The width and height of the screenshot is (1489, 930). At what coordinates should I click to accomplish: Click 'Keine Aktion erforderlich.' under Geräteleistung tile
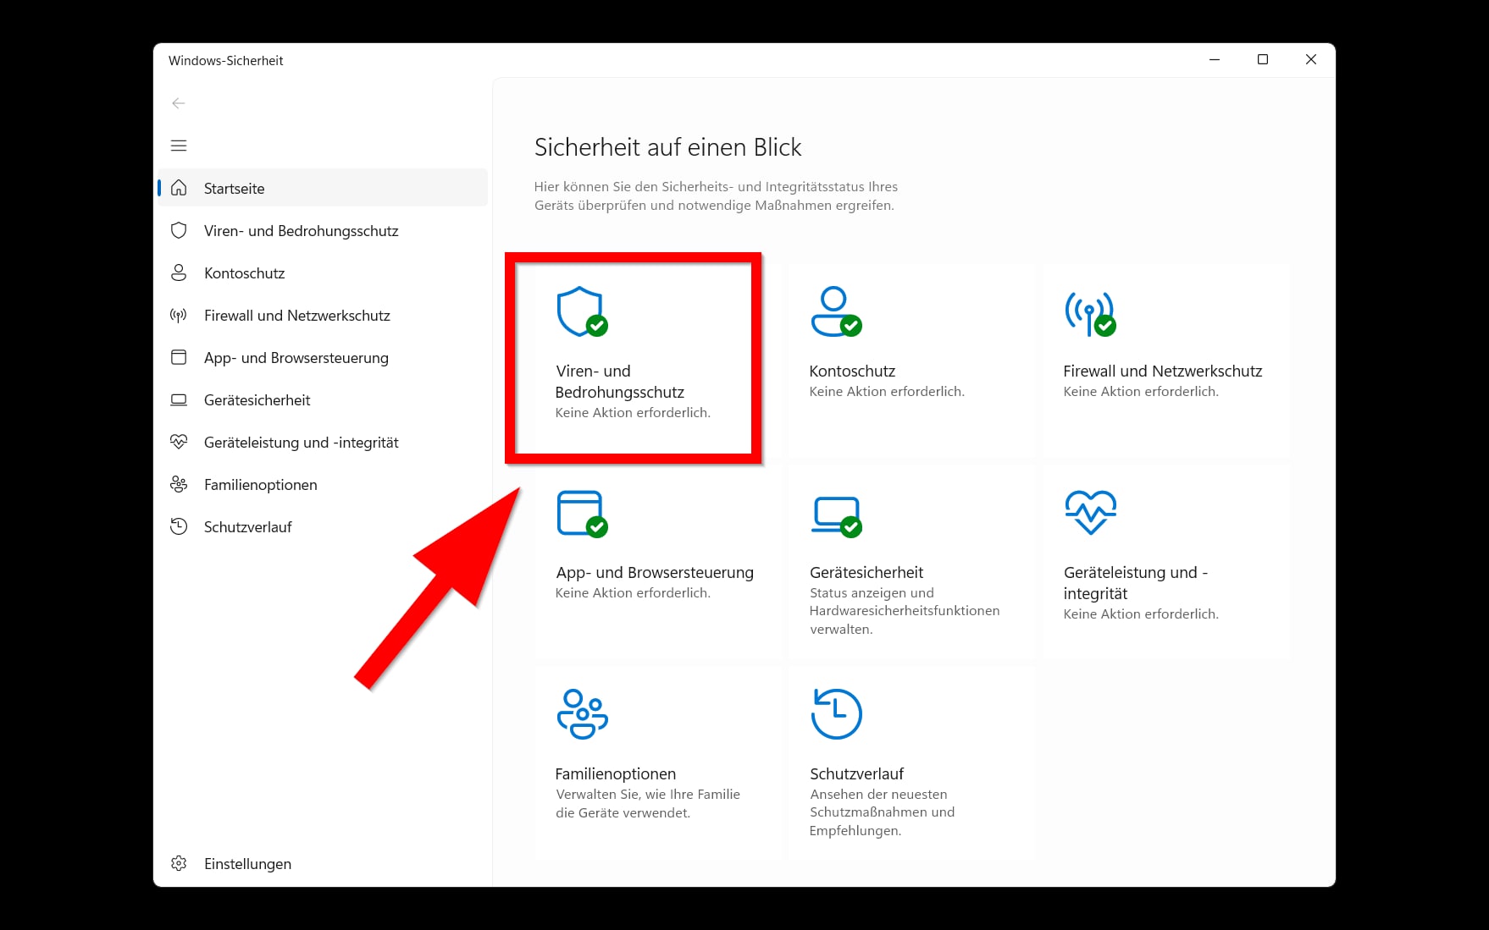tap(1141, 614)
